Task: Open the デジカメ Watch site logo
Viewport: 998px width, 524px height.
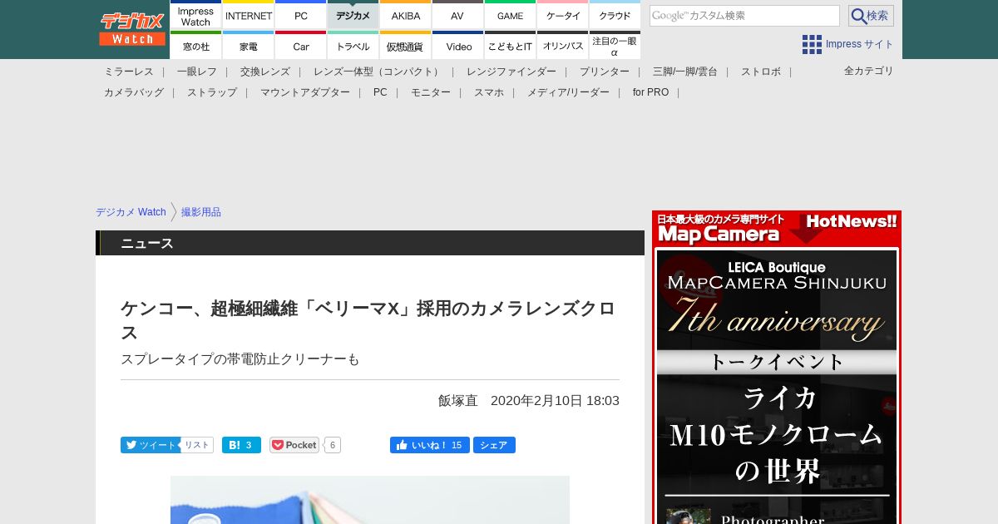Action: [x=132, y=29]
